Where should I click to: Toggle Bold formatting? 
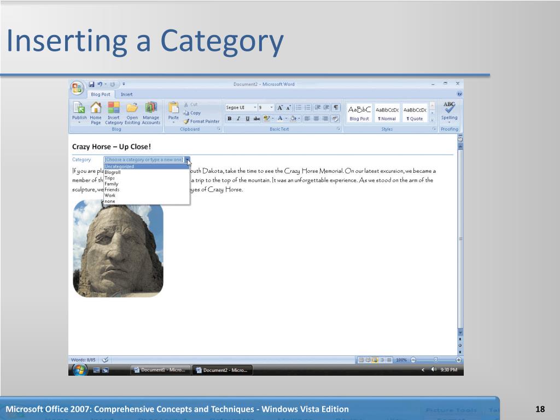tap(229, 119)
